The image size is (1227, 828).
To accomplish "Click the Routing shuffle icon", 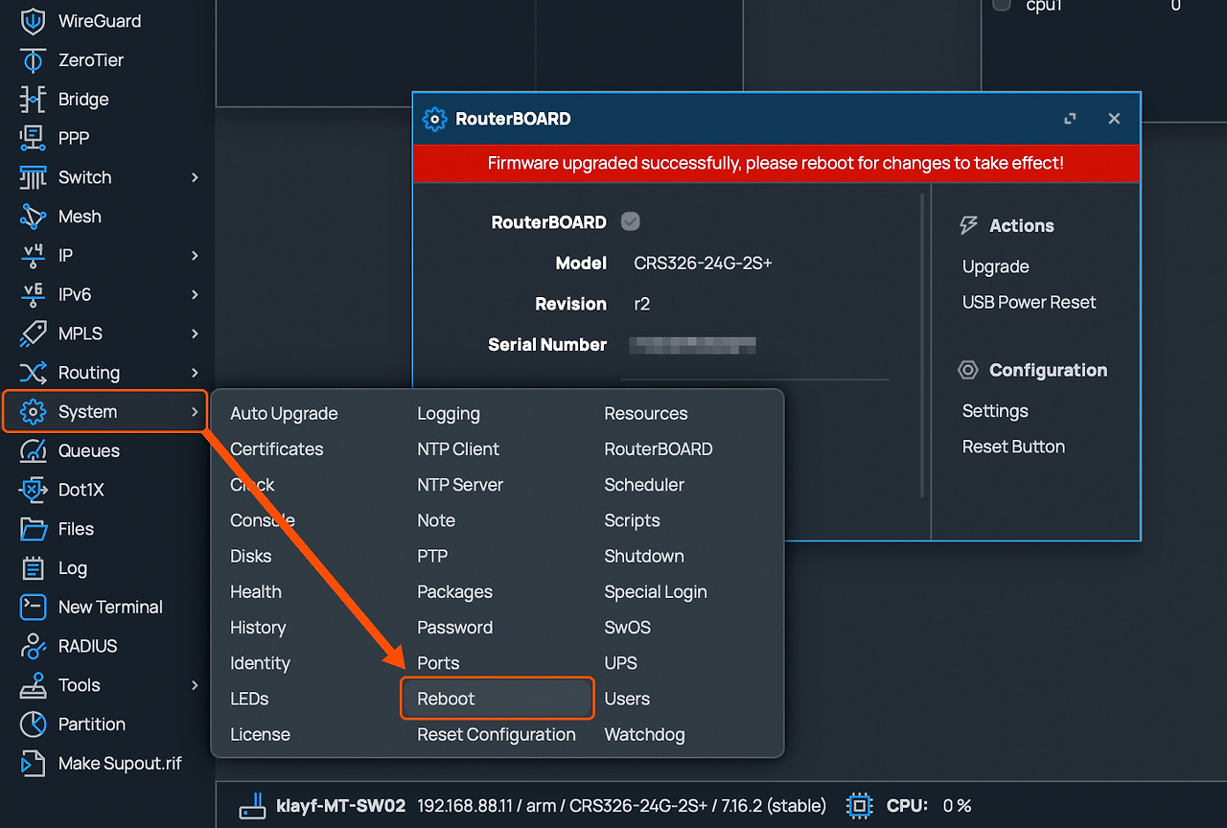I will click(33, 373).
